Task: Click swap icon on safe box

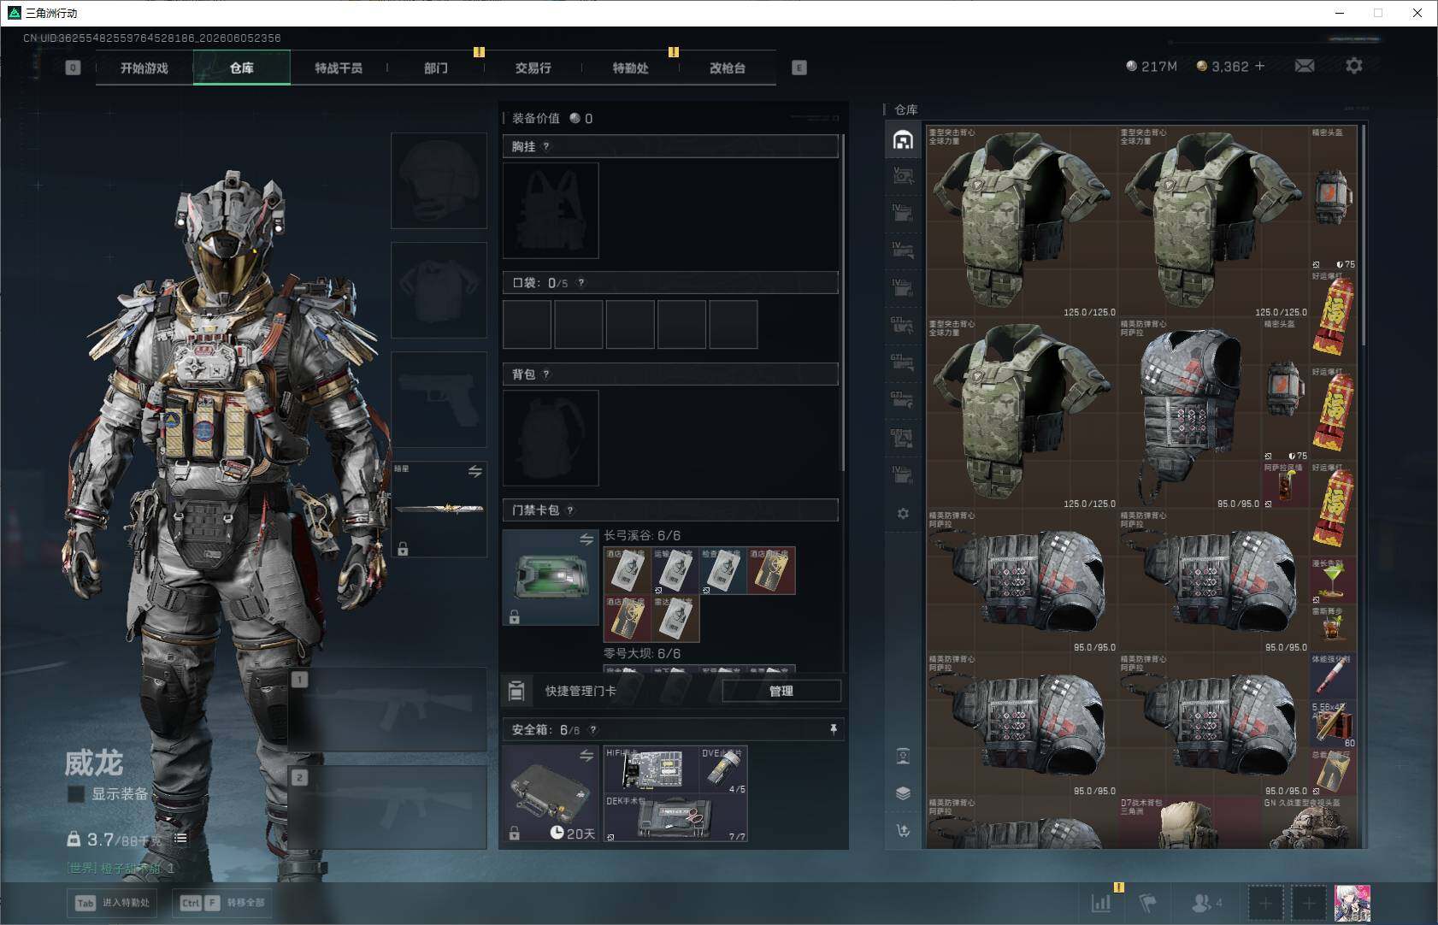Action: 586,756
